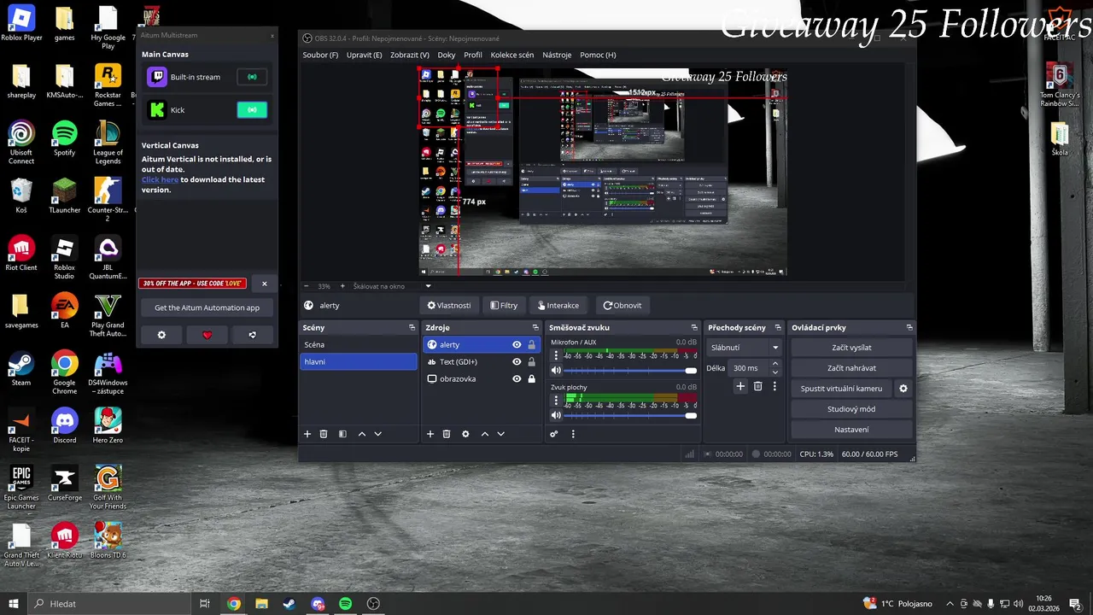1093x615 pixels.
Task: Delete the selected scene with the Scény trash icon
Action: pos(324,434)
